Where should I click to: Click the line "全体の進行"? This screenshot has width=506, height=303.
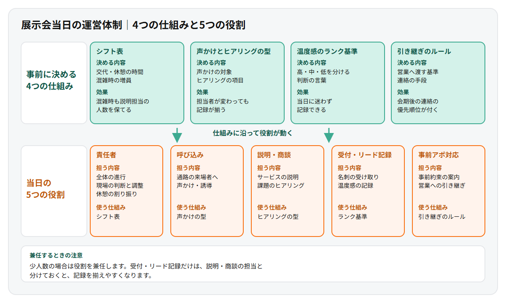pyautogui.click(x=111, y=177)
